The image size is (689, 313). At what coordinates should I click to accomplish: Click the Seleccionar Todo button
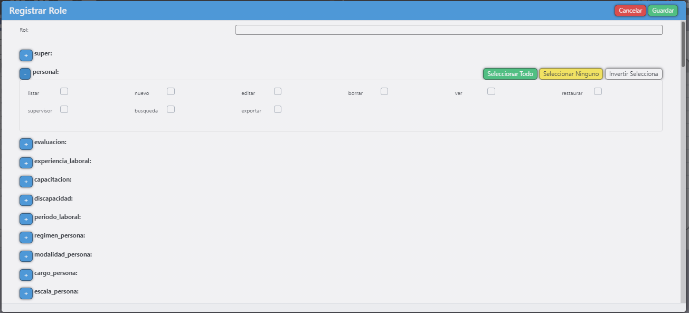[510, 74]
